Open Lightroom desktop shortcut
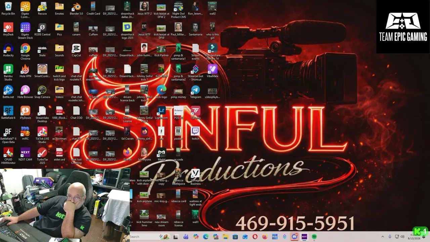 point(161,113)
